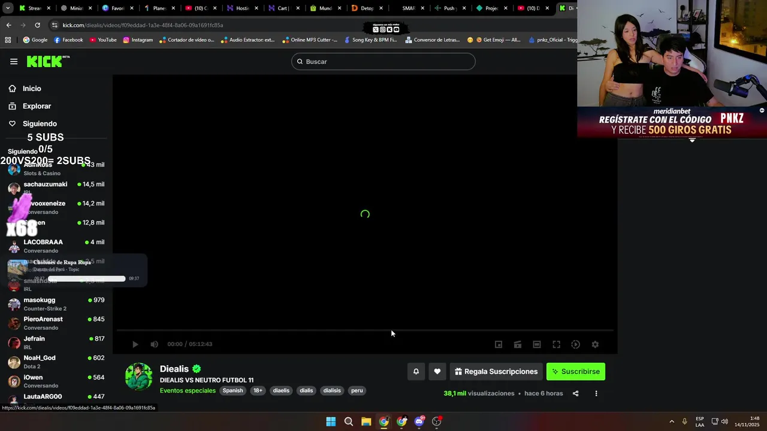Open PieroArenast channel in sidebar
The image size is (767, 431).
(56, 323)
